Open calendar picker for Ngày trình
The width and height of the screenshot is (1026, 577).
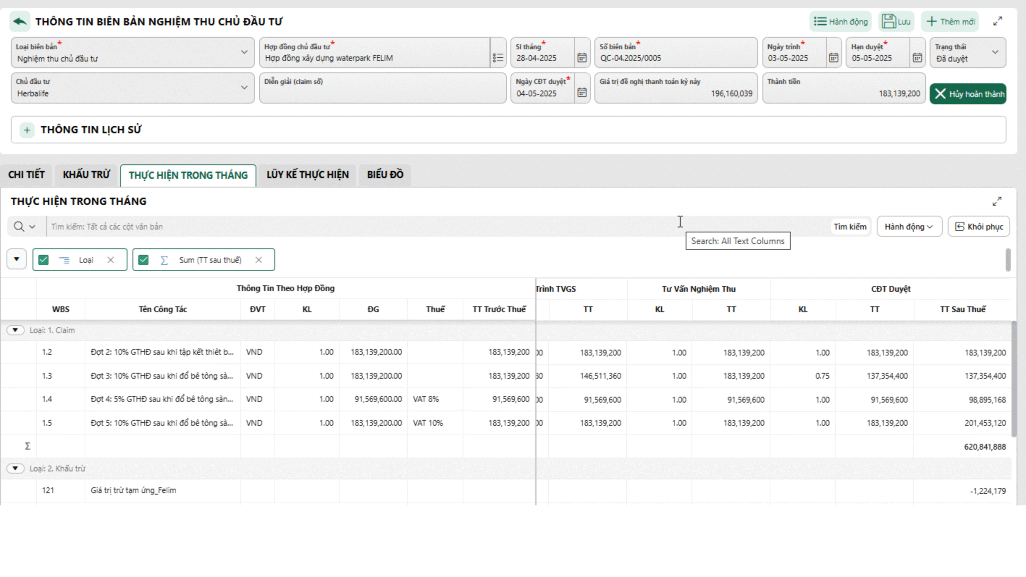834,58
